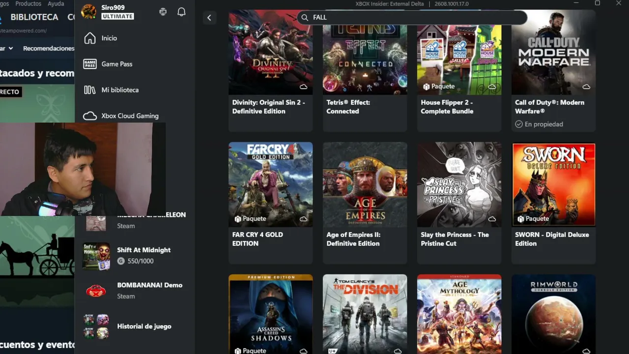The image size is (629, 354).
Task: Click the 'BOMBANANA! Demo' title text
Action: tap(150, 285)
